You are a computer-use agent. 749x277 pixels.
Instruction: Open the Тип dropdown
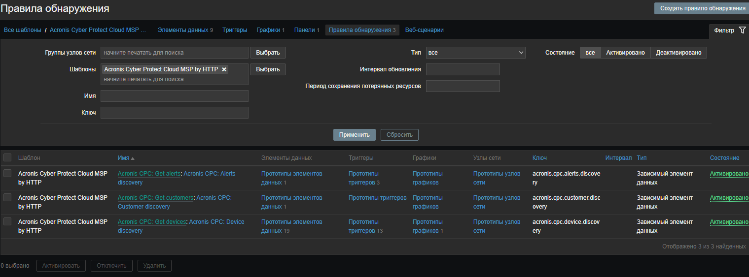tap(475, 53)
